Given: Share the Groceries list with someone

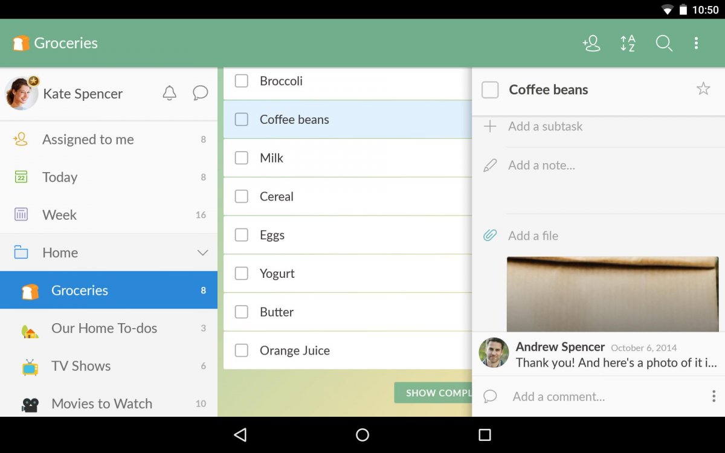Looking at the screenshot, I should click(591, 43).
